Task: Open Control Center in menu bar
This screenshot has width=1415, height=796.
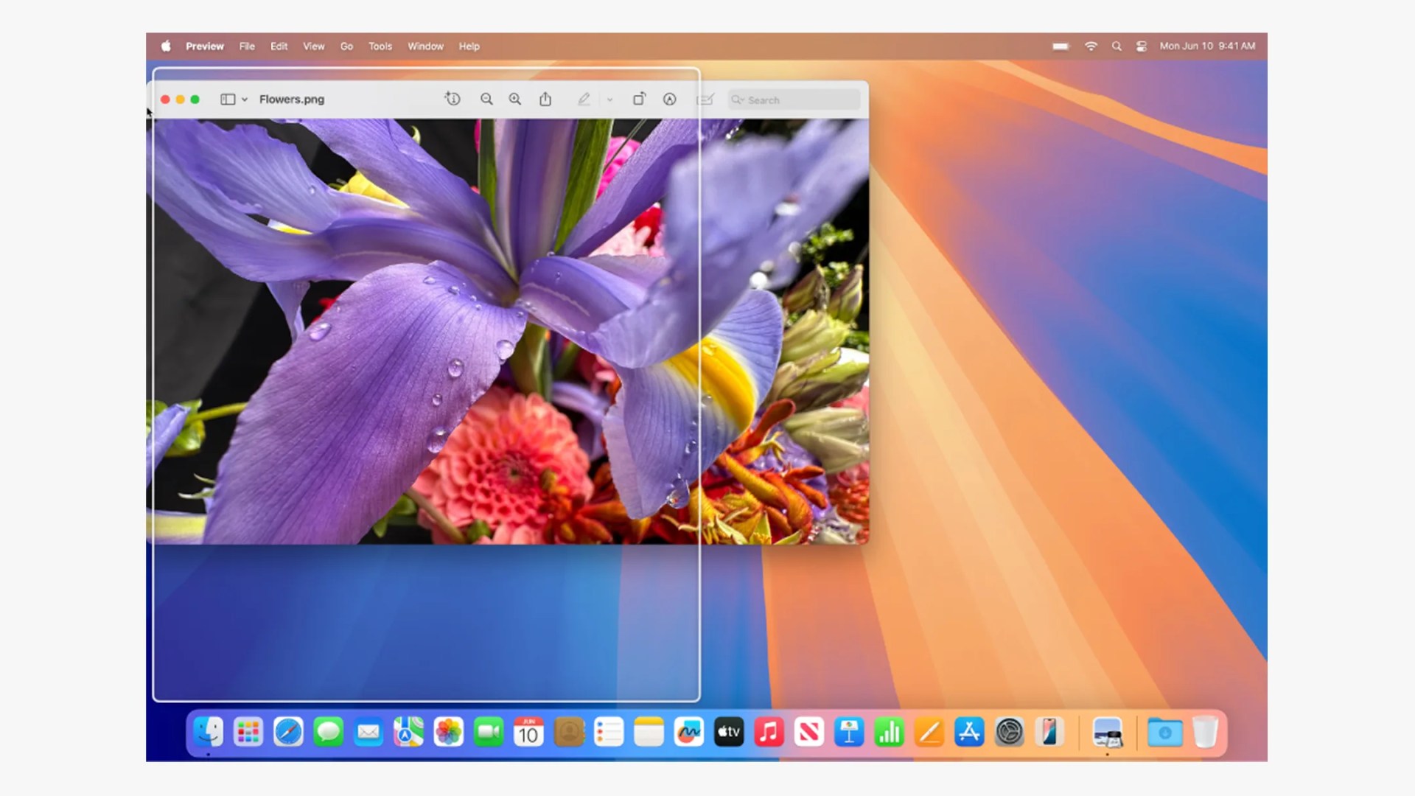Action: [x=1142, y=46]
